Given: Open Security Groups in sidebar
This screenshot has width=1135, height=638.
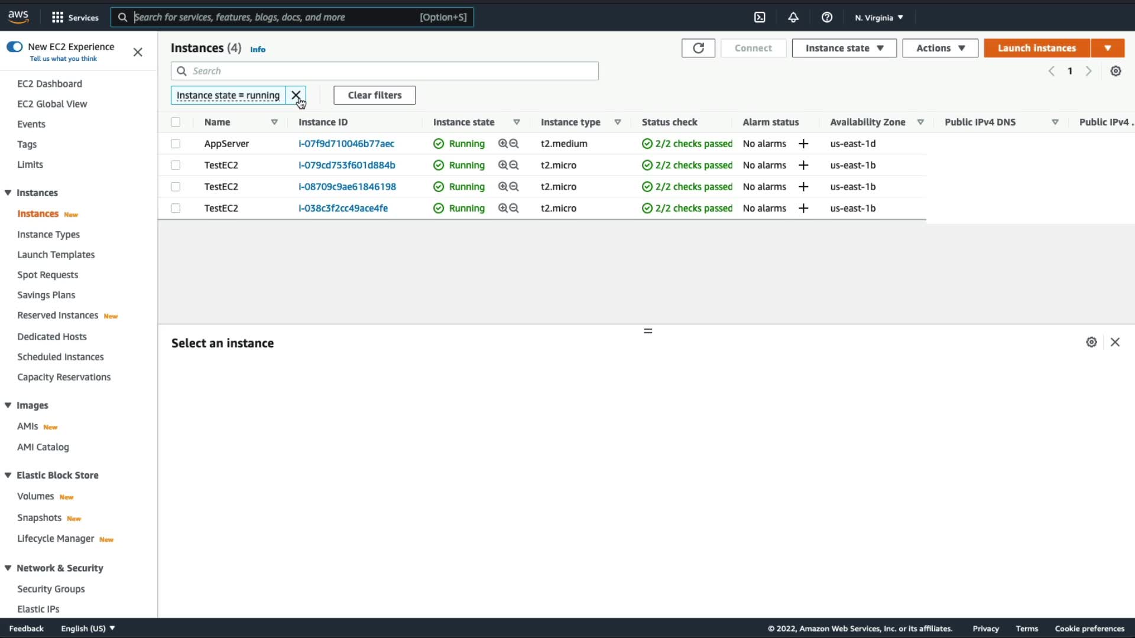Looking at the screenshot, I should click(51, 589).
